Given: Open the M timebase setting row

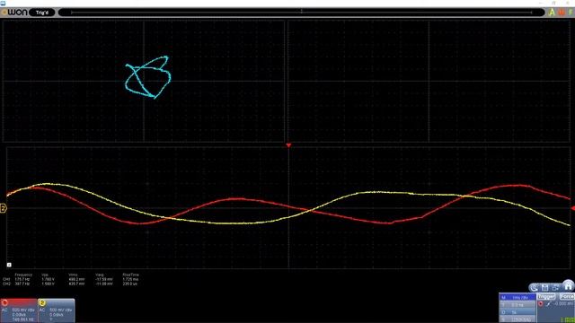Looking at the screenshot, I should (517, 297).
